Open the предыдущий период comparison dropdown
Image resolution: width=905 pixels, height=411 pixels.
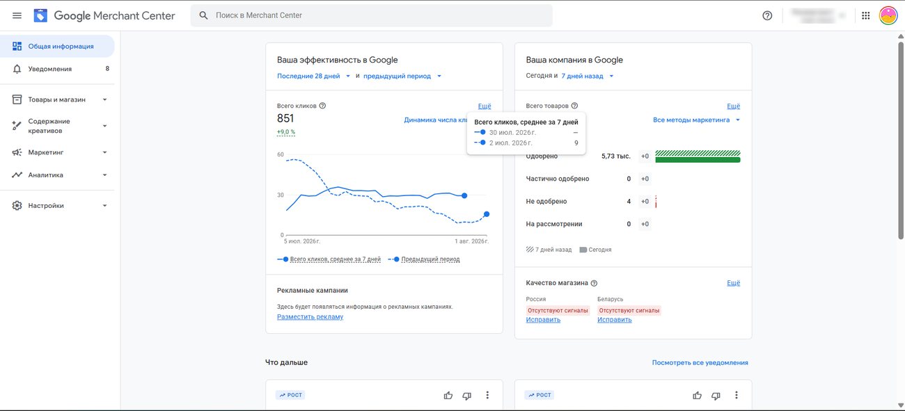pyautogui.click(x=402, y=76)
